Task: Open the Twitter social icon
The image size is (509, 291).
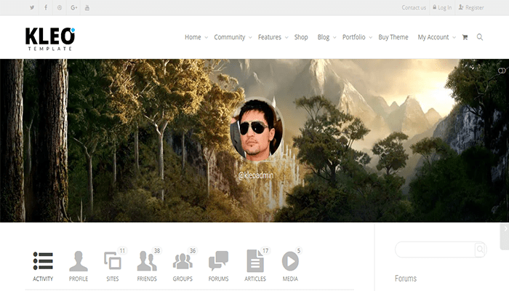Action: 32,7
